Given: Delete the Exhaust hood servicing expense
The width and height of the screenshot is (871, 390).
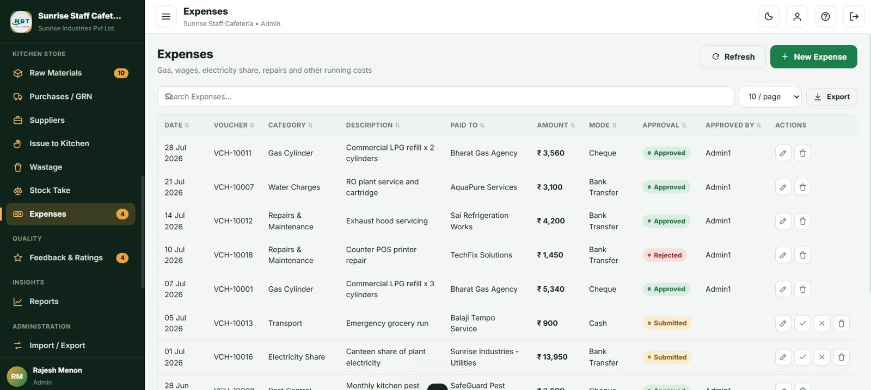Looking at the screenshot, I should click(x=802, y=221).
